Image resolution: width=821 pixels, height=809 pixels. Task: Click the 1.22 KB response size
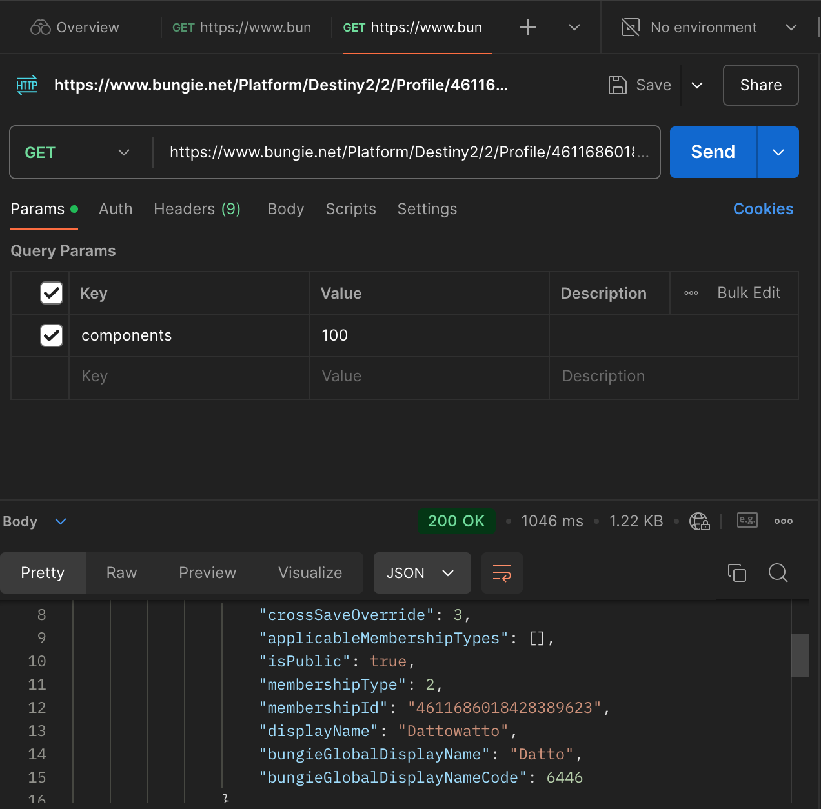636,521
